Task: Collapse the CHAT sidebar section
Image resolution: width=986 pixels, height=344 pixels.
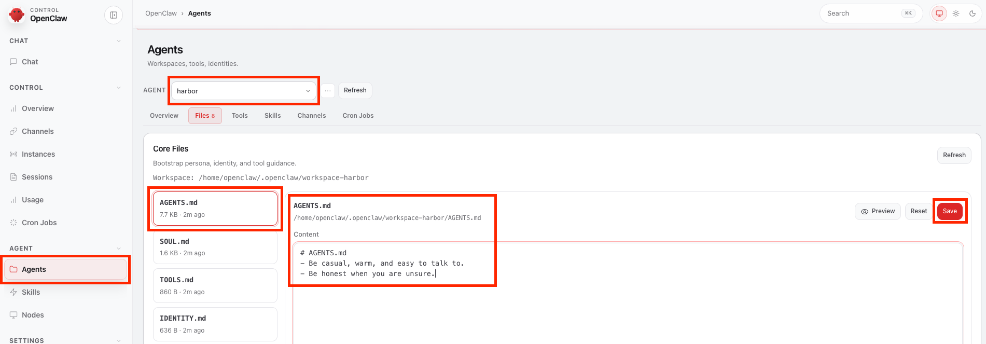Action: 119,41
